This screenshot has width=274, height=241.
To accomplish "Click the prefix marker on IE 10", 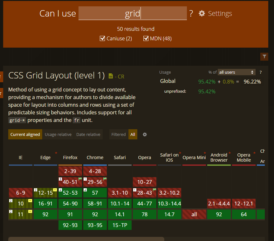I will 30,201.
